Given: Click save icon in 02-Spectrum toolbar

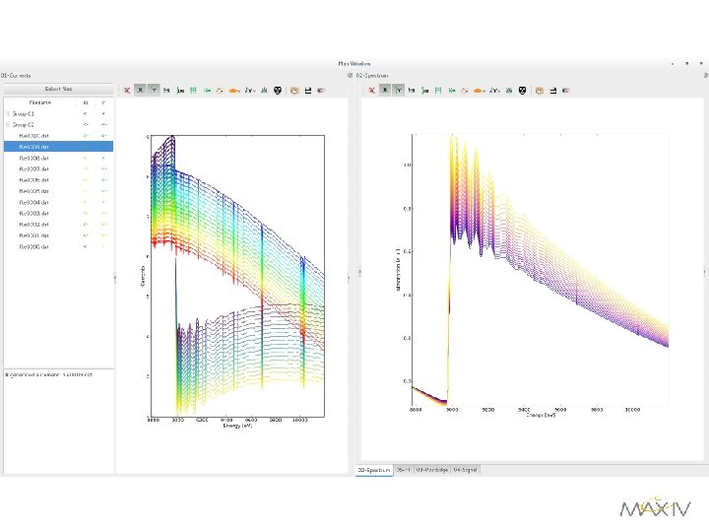Looking at the screenshot, I should [552, 91].
